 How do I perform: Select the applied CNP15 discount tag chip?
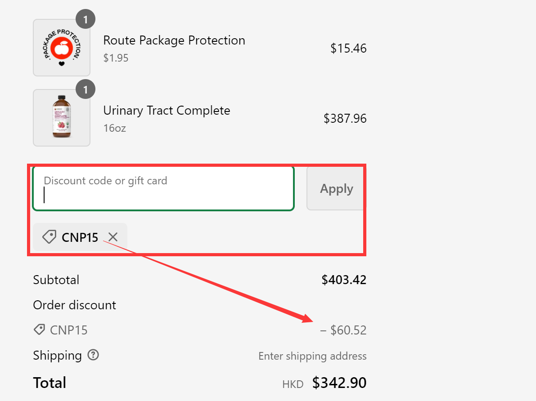[x=80, y=237]
